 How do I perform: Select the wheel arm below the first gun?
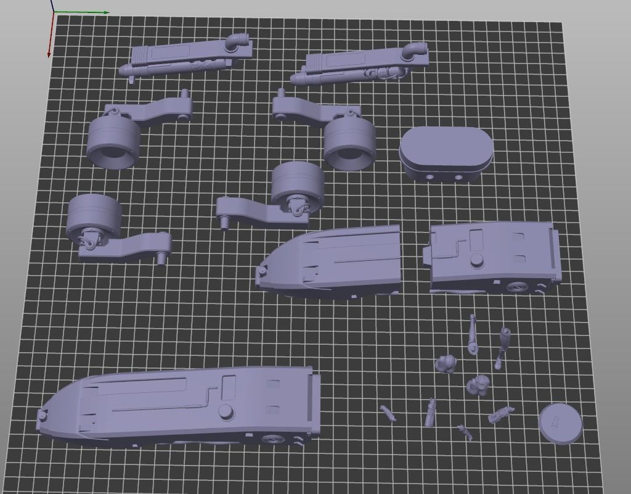(x=139, y=128)
